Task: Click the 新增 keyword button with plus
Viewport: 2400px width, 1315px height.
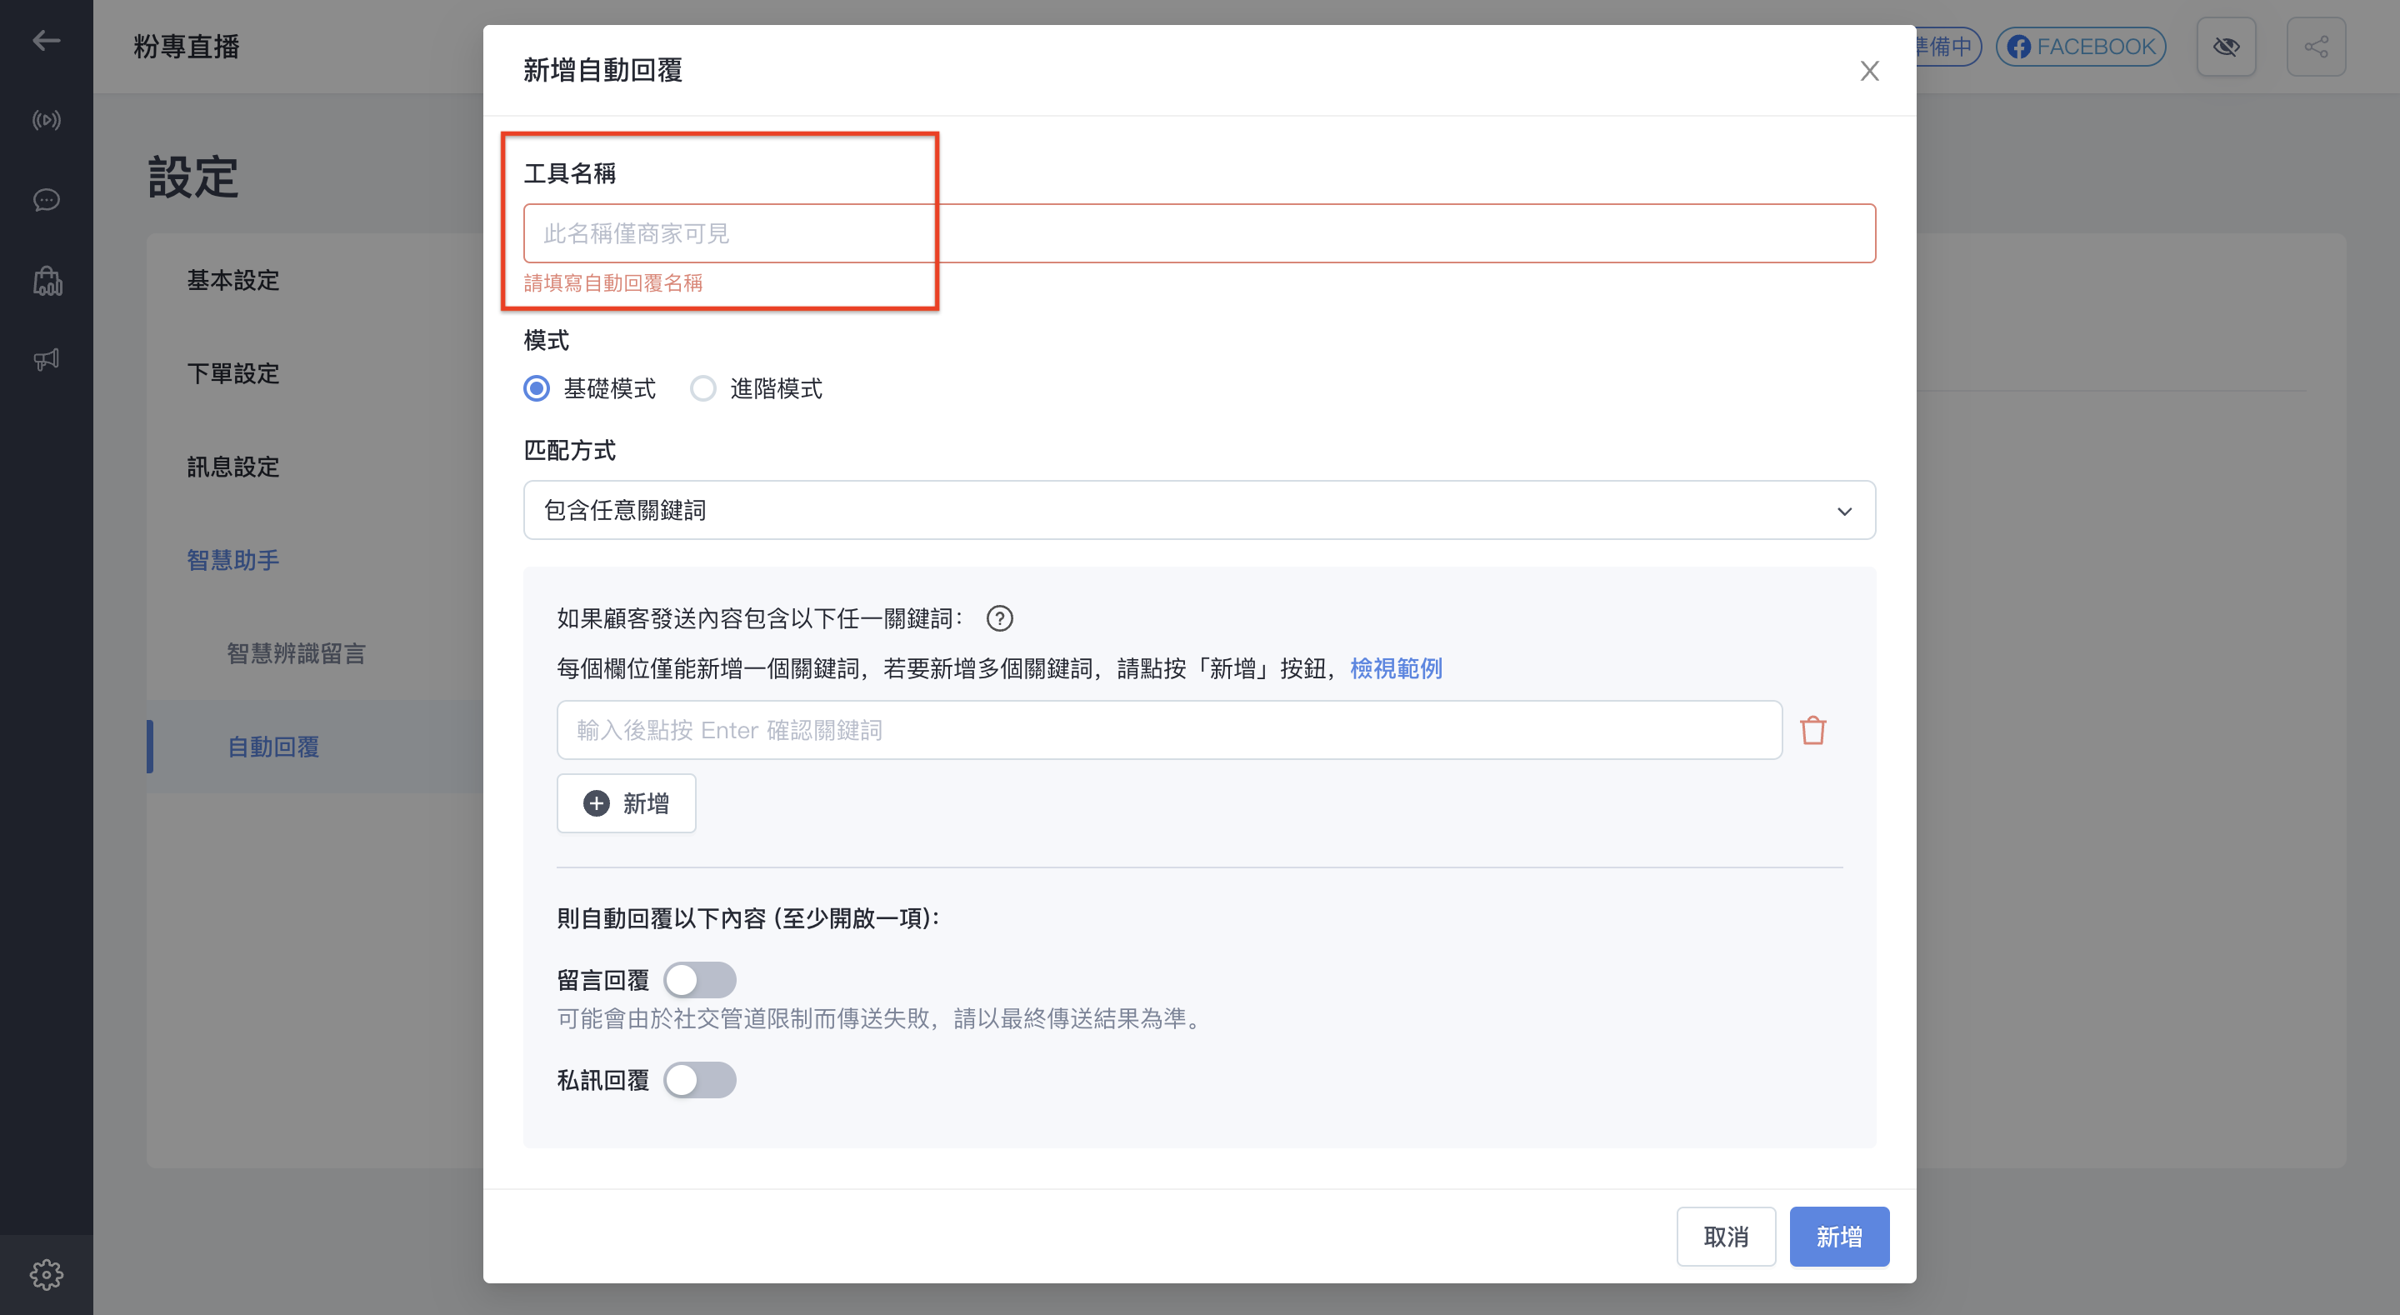Action: click(626, 803)
